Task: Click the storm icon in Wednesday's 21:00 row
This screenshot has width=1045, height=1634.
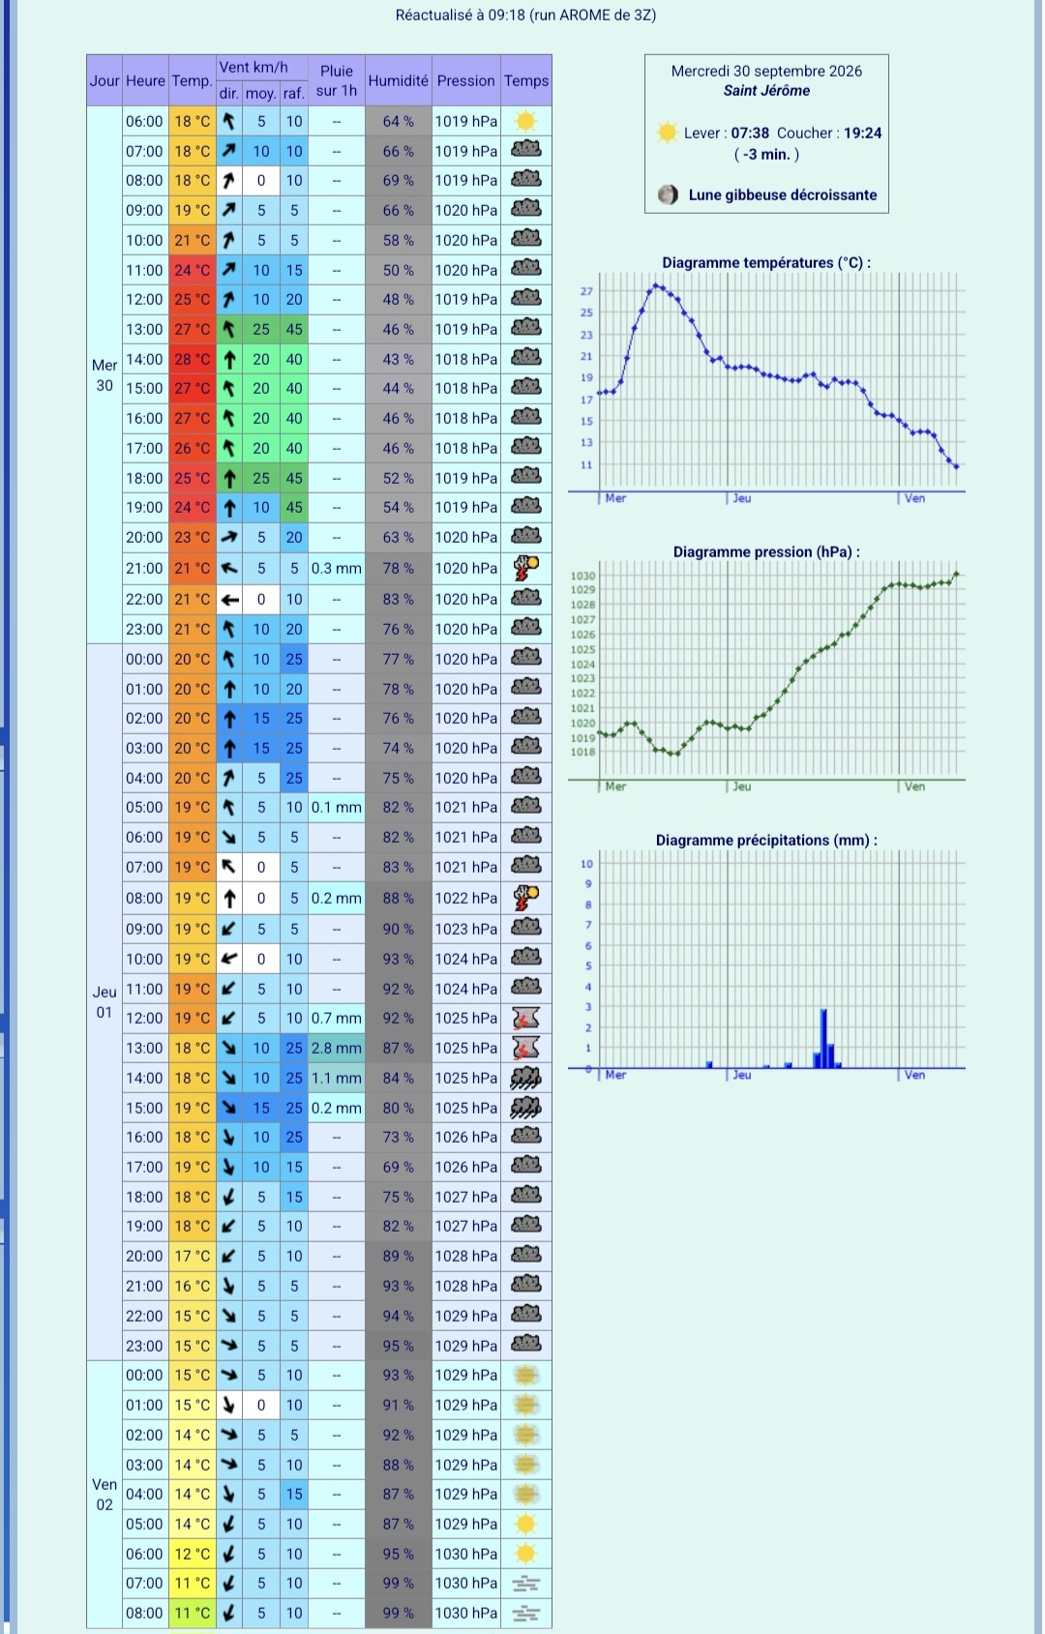Action: click(525, 568)
